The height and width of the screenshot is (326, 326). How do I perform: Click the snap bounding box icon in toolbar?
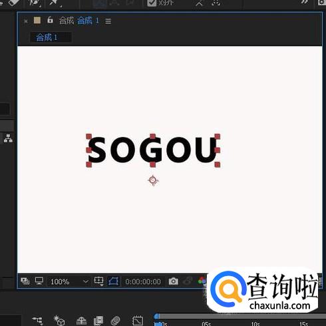[x=216, y=3]
